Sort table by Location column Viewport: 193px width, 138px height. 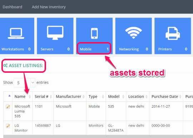138,97
